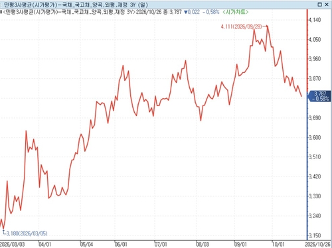Image resolution: width=332 pixels, height=248 pixels.
Task: Click the 3,690 y-axis label
Action: 315,118
